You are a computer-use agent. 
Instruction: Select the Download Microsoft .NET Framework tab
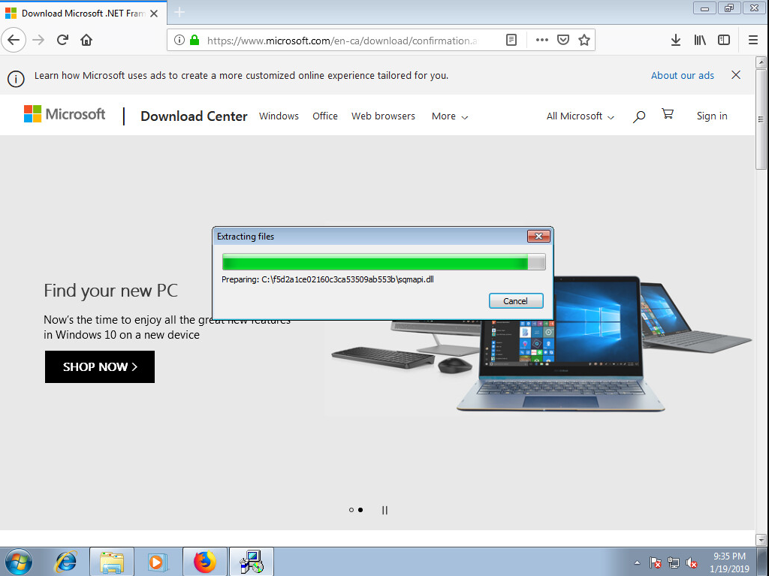click(x=83, y=13)
